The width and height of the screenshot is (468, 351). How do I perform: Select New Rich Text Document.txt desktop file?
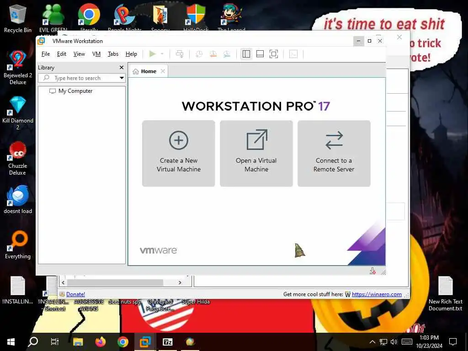coord(445,294)
